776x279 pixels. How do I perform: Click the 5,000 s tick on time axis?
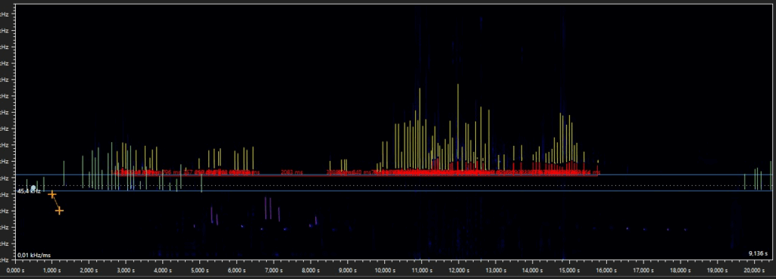click(199, 271)
